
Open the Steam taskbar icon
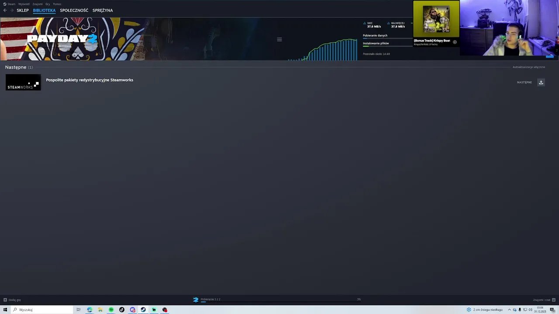(143, 310)
